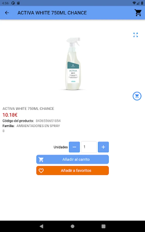The image size is (145, 232).
Task: Tap the header title Activa White
Action: point(52,13)
